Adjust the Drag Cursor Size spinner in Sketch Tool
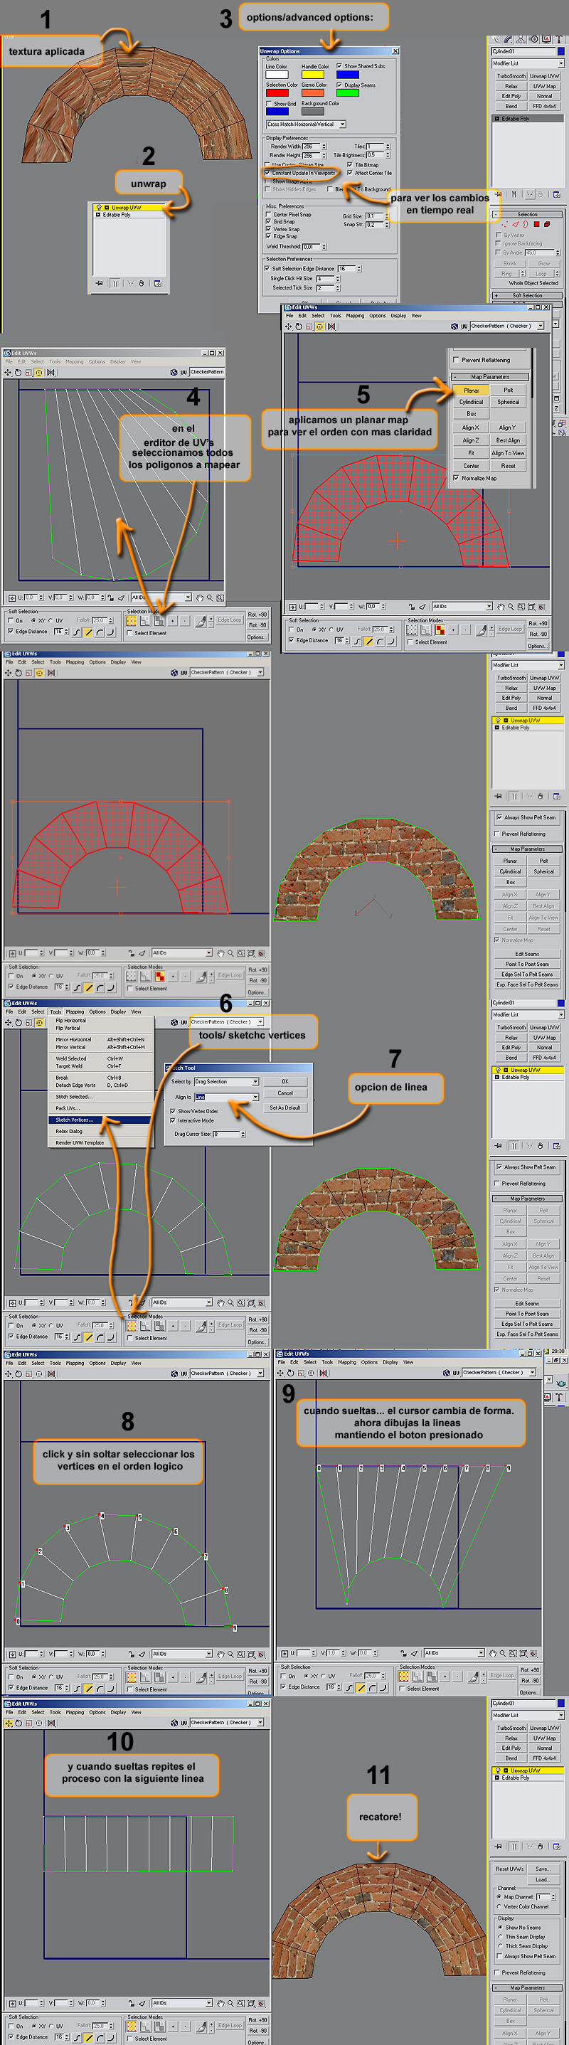Image resolution: width=569 pixels, height=2045 pixels. 244,1135
